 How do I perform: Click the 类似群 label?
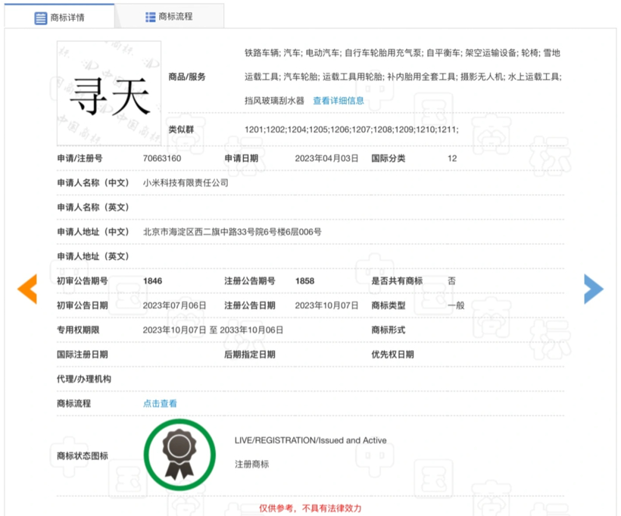pyautogui.click(x=182, y=130)
